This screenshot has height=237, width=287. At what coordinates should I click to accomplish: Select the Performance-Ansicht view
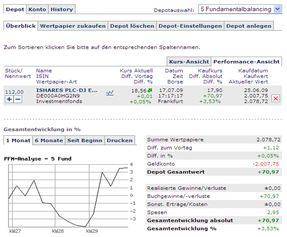click(x=246, y=62)
